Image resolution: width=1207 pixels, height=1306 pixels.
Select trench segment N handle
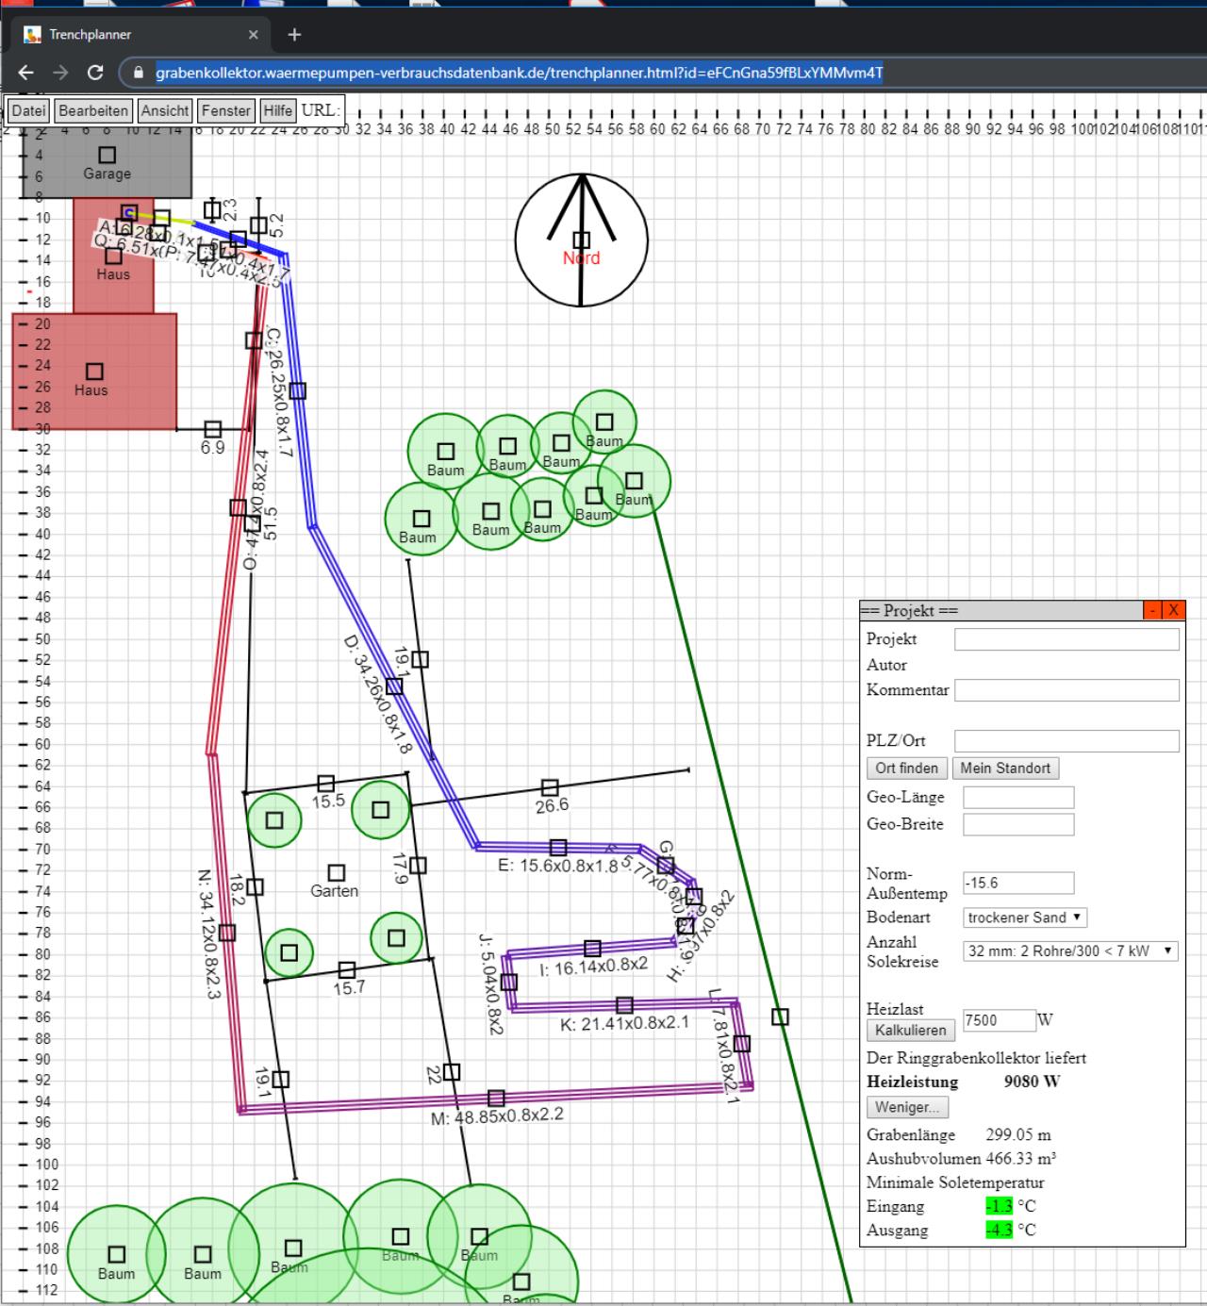(226, 933)
